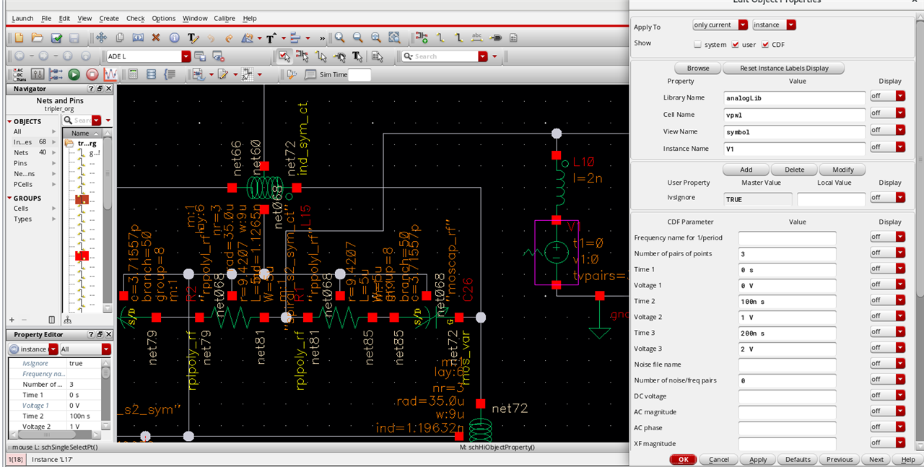Click the Sim Time input field
The image size is (924, 467).
click(x=359, y=74)
